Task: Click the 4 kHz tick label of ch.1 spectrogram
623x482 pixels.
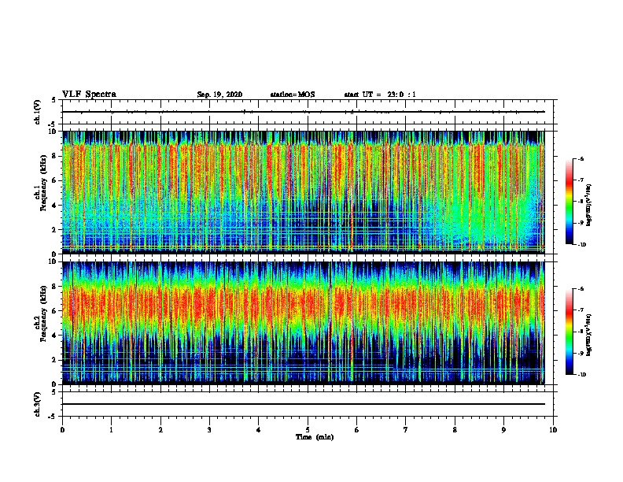Action: click(54, 206)
